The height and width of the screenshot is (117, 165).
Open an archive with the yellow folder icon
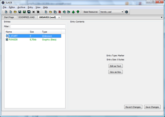[15, 12]
